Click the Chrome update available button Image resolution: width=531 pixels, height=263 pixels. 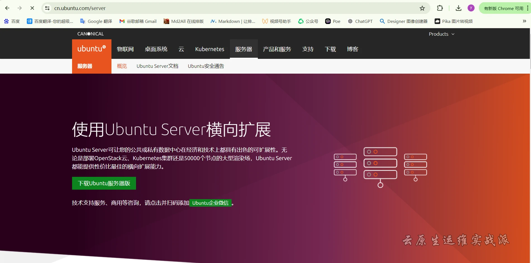(503, 8)
